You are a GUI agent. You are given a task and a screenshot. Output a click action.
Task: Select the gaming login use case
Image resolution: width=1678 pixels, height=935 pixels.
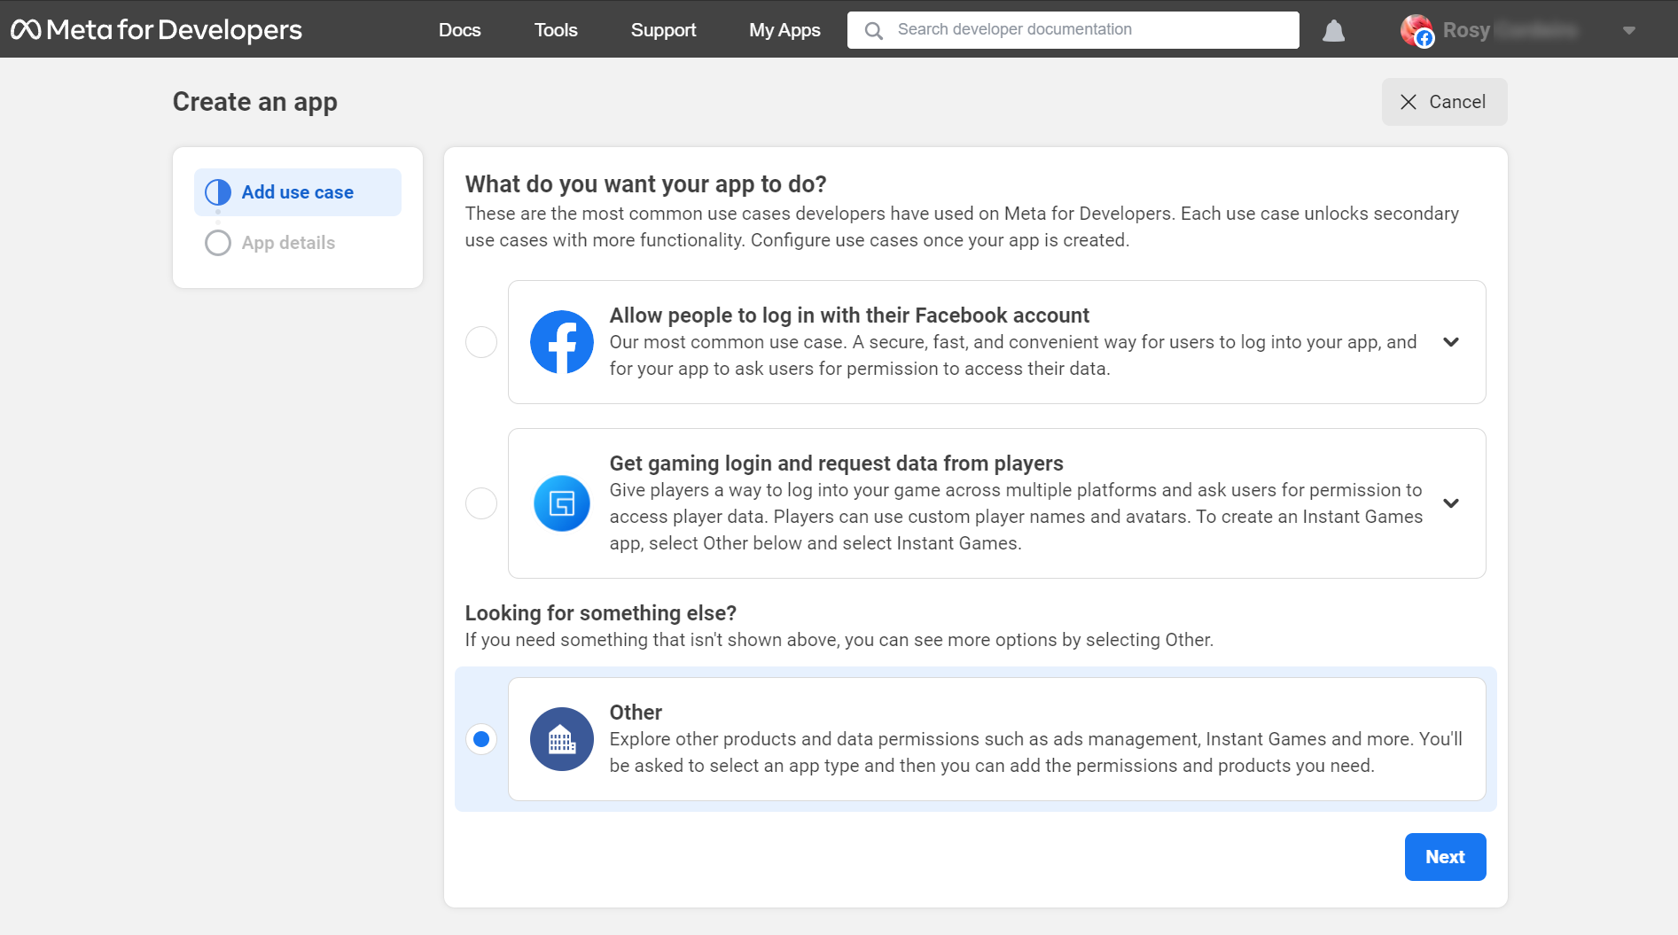(x=480, y=503)
